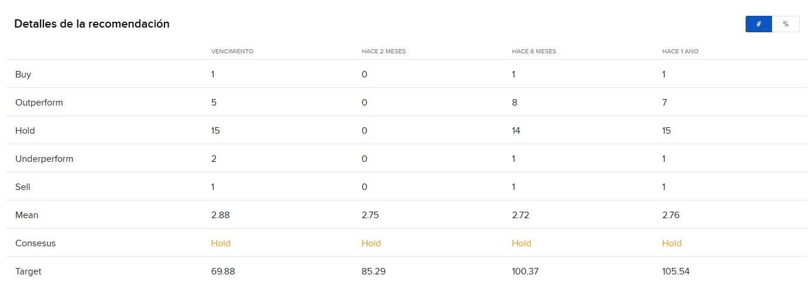The width and height of the screenshot is (812, 292).
Task: Select the Outperform row label
Action: (x=39, y=103)
